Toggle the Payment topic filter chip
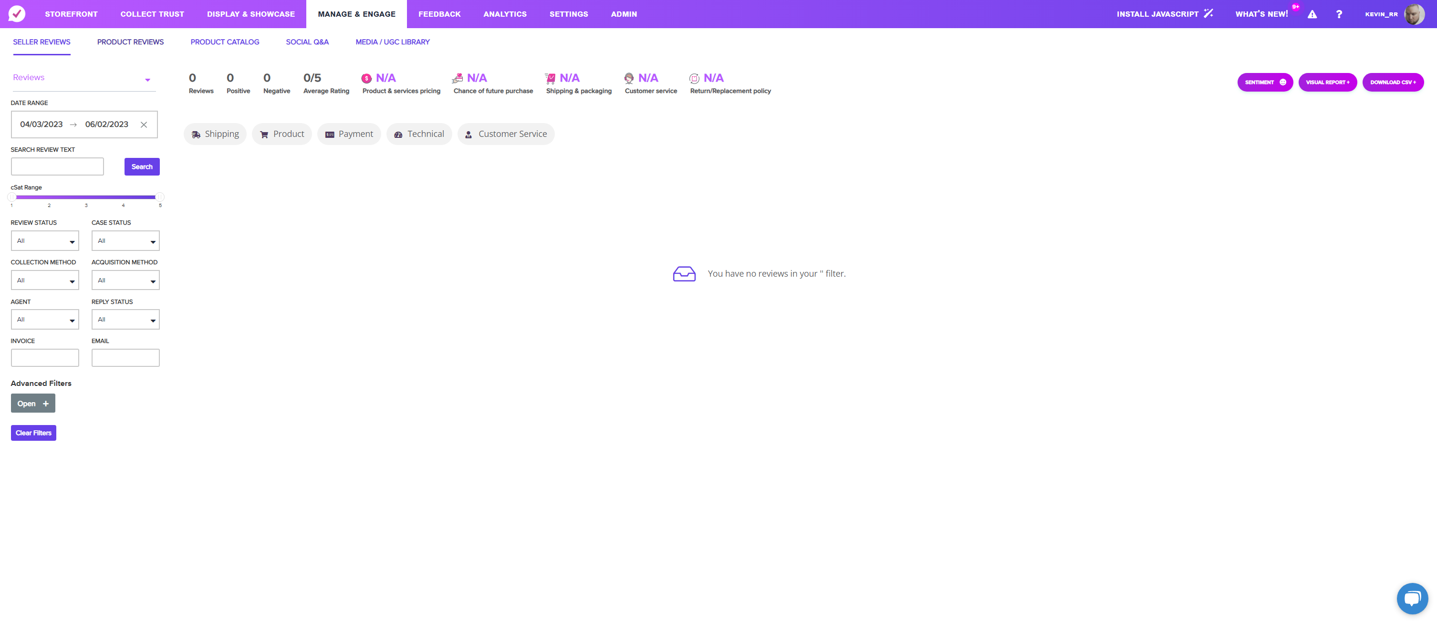The width and height of the screenshot is (1437, 623). pyautogui.click(x=349, y=134)
